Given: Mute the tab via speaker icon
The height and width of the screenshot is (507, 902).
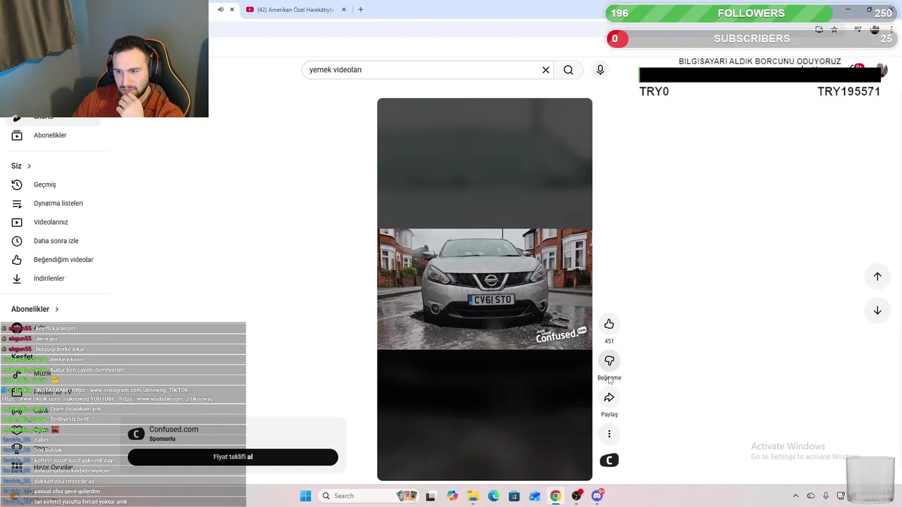Looking at the screenshot, I should 221,10.
